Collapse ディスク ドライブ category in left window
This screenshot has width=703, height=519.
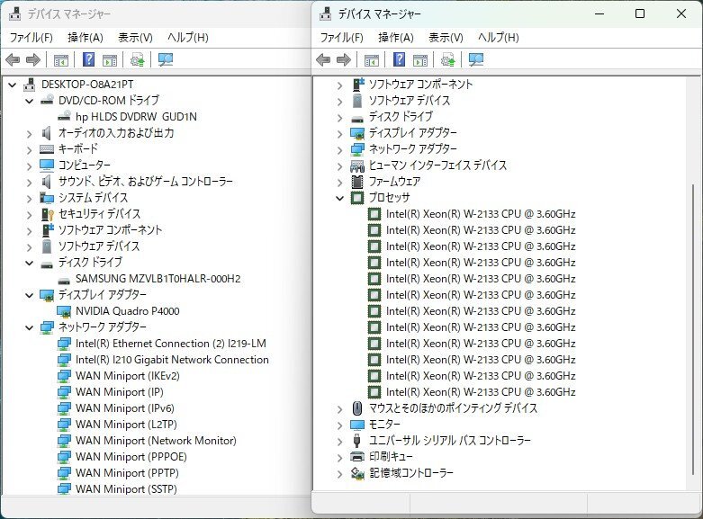pyautogui.click(x=30, y=263)
